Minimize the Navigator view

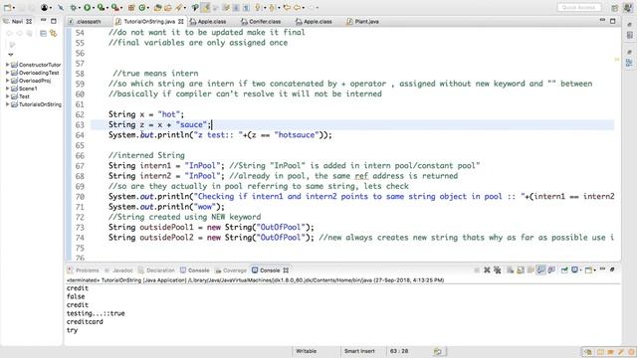pos(44,21)
